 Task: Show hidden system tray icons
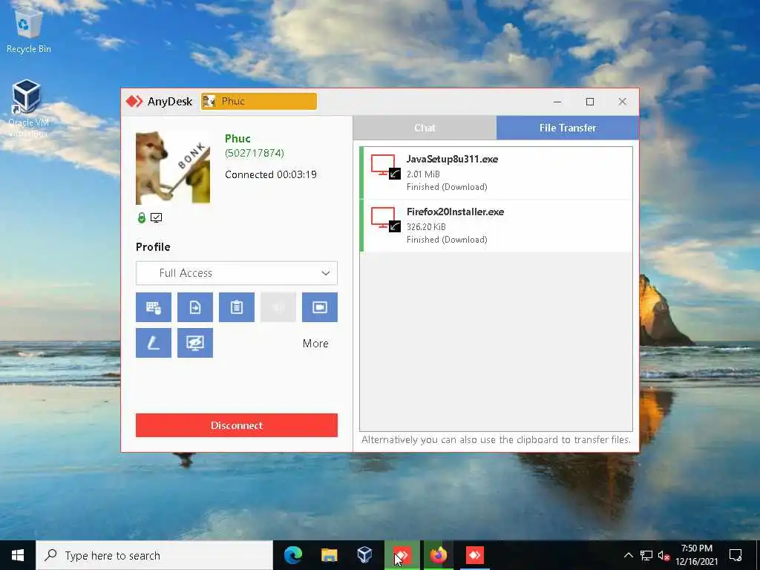(628, 555)
